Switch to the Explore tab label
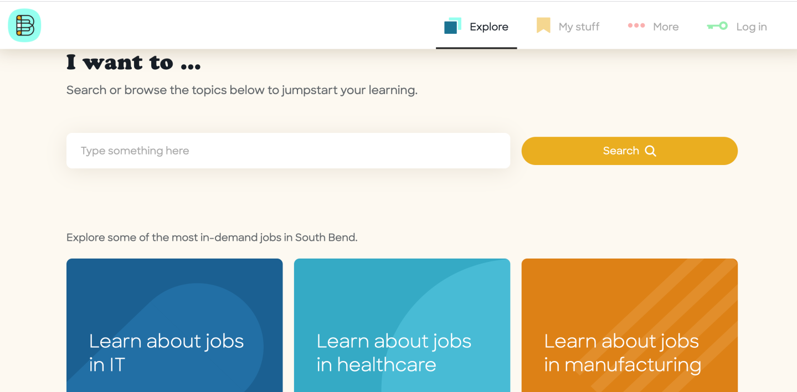Image resolution: width=797 pixels, height=392 pixels. click(x=489, y=27)
